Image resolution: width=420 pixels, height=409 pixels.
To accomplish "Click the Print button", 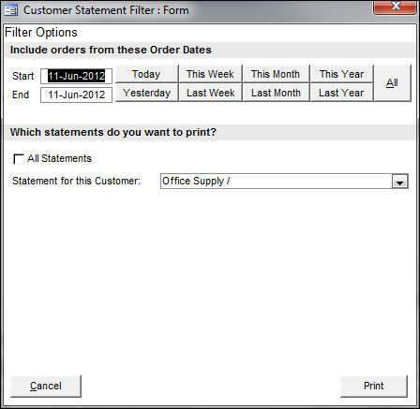I will tap(374, 387).
